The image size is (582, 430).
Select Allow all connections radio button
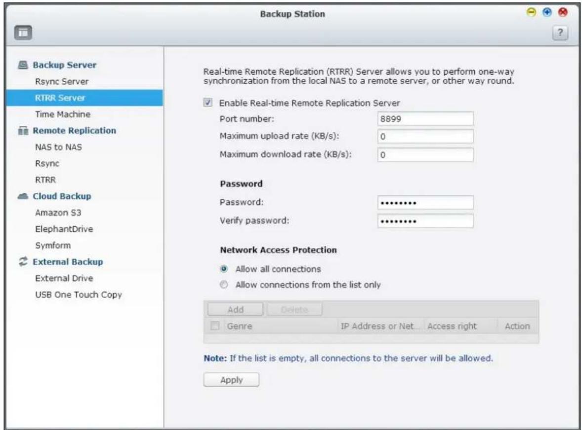coord(224,269)
